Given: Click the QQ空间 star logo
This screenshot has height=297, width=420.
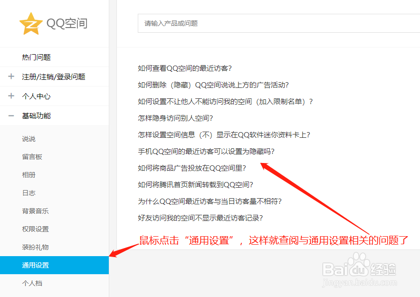Looking at the screenshot, I should coord(31,24).
